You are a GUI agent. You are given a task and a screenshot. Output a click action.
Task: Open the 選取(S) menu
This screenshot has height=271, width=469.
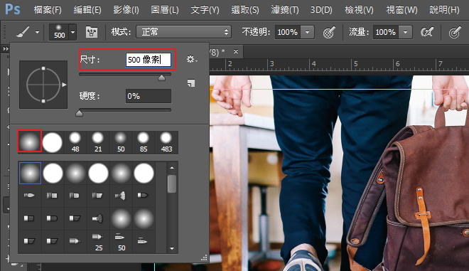pyautogui.click(x=245, y=10)
